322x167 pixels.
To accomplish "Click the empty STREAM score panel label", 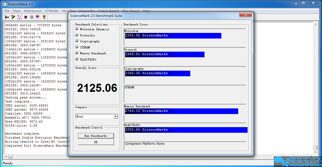I will point(129,87).
